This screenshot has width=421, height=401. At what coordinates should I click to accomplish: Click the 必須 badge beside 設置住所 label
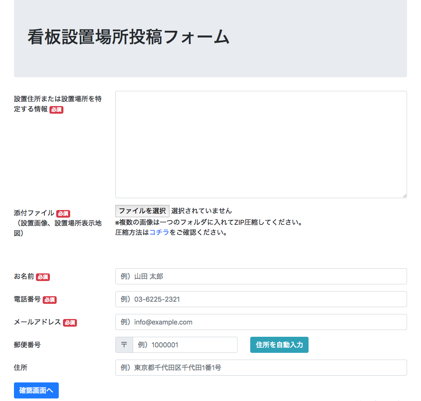(56, 110)
